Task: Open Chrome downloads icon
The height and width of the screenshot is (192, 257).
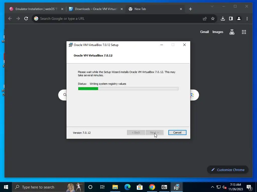Action: 223,18
